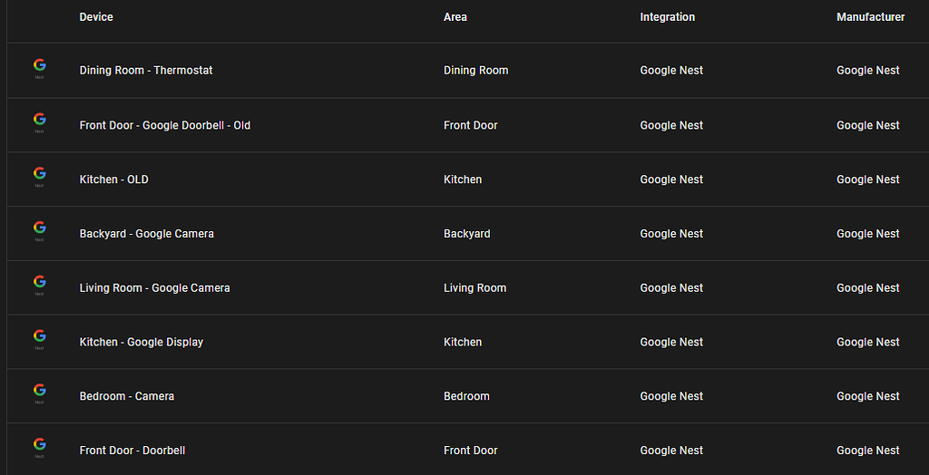The width and height of the screenshot is (929, 475).
Task: Click Google Nest icon beside Dining Room Thermostat
Action: point(39,68)
